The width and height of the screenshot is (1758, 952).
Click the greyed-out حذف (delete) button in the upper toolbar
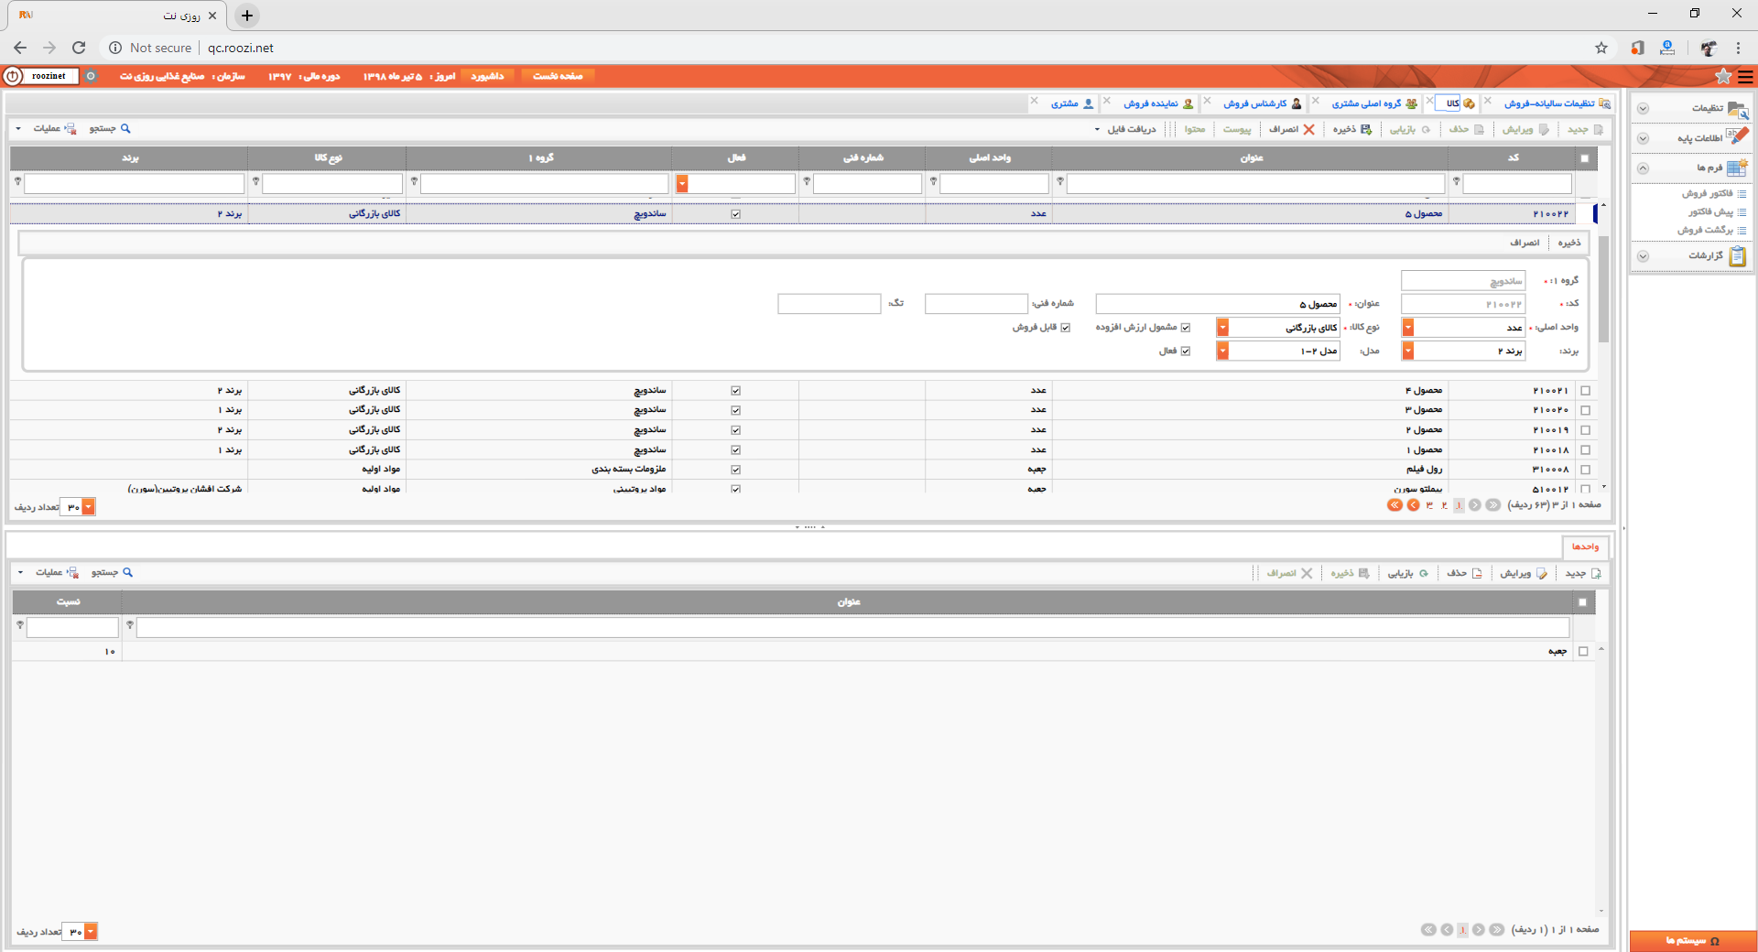pos(1466,129)
